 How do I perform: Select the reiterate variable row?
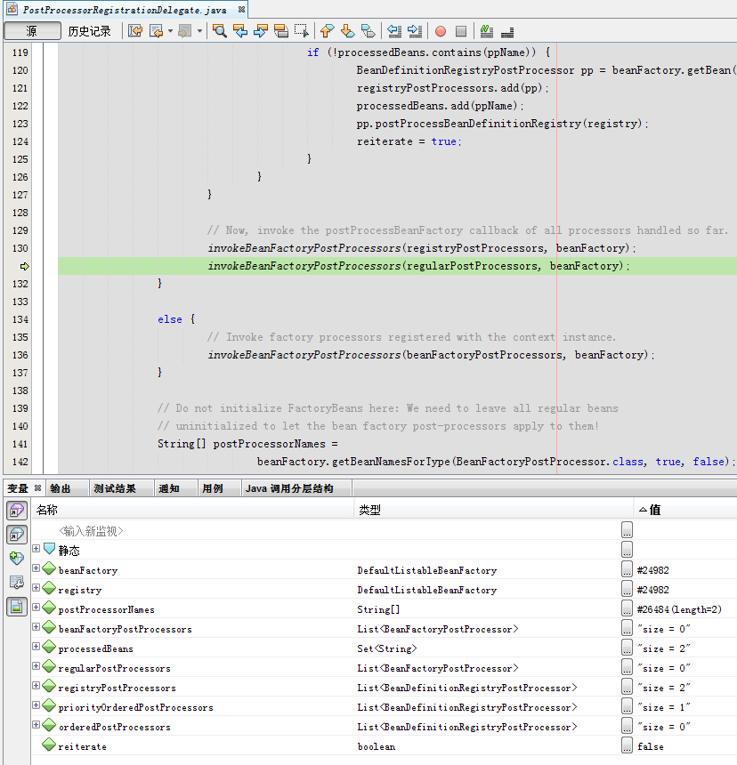[x=385, y=746]
